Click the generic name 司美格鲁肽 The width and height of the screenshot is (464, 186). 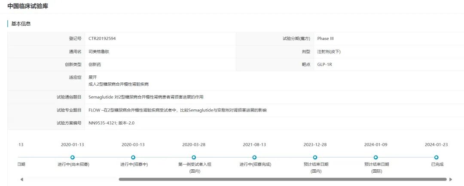(99, 51)
